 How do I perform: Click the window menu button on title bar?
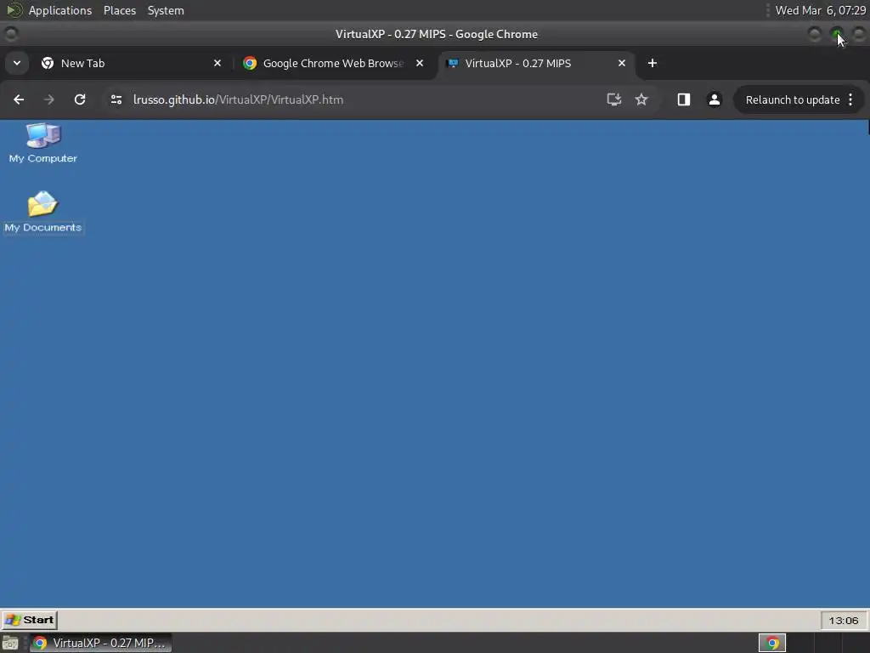click(10, 34)
